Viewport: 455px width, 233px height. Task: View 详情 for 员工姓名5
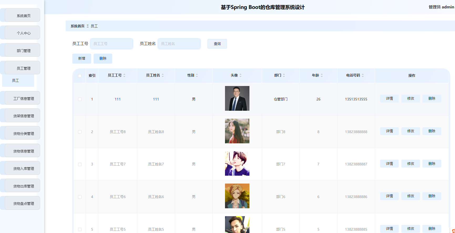[389, 229]
